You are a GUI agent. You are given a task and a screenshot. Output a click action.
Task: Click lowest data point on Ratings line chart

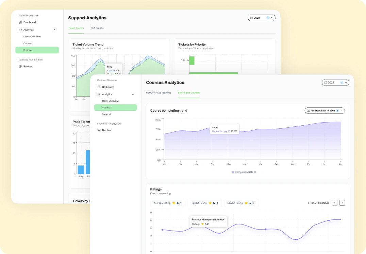coord(297,239)
